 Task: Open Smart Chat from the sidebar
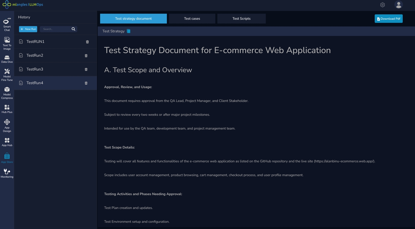tap(7, 24)
